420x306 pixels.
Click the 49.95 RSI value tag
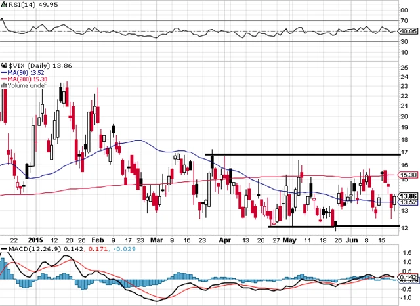pyautogui.click(x=408, y=30)
